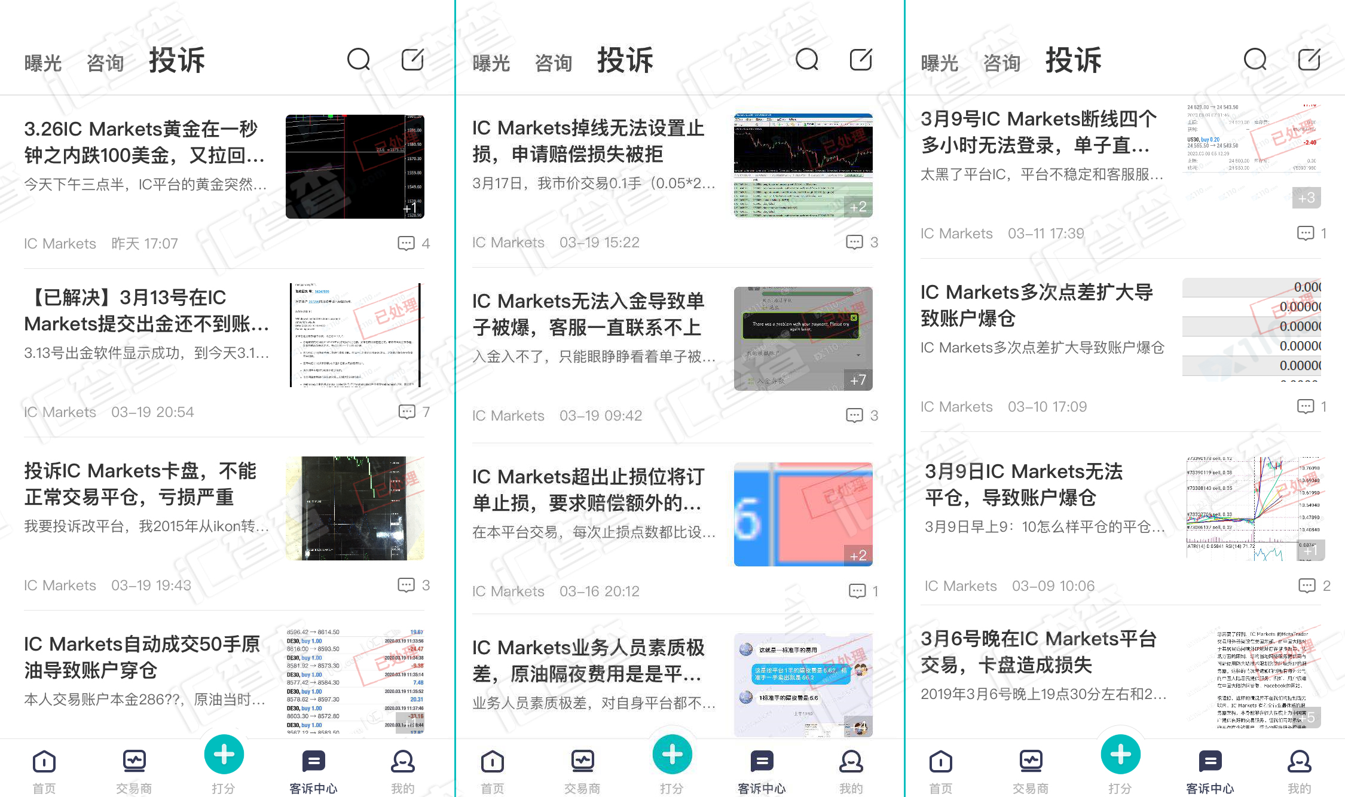
Task: Select 投诉 tab on middle screen
Action: [x=625, y=60]
